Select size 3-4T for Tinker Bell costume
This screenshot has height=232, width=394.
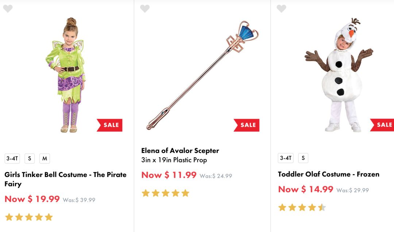tap(12, 158)
